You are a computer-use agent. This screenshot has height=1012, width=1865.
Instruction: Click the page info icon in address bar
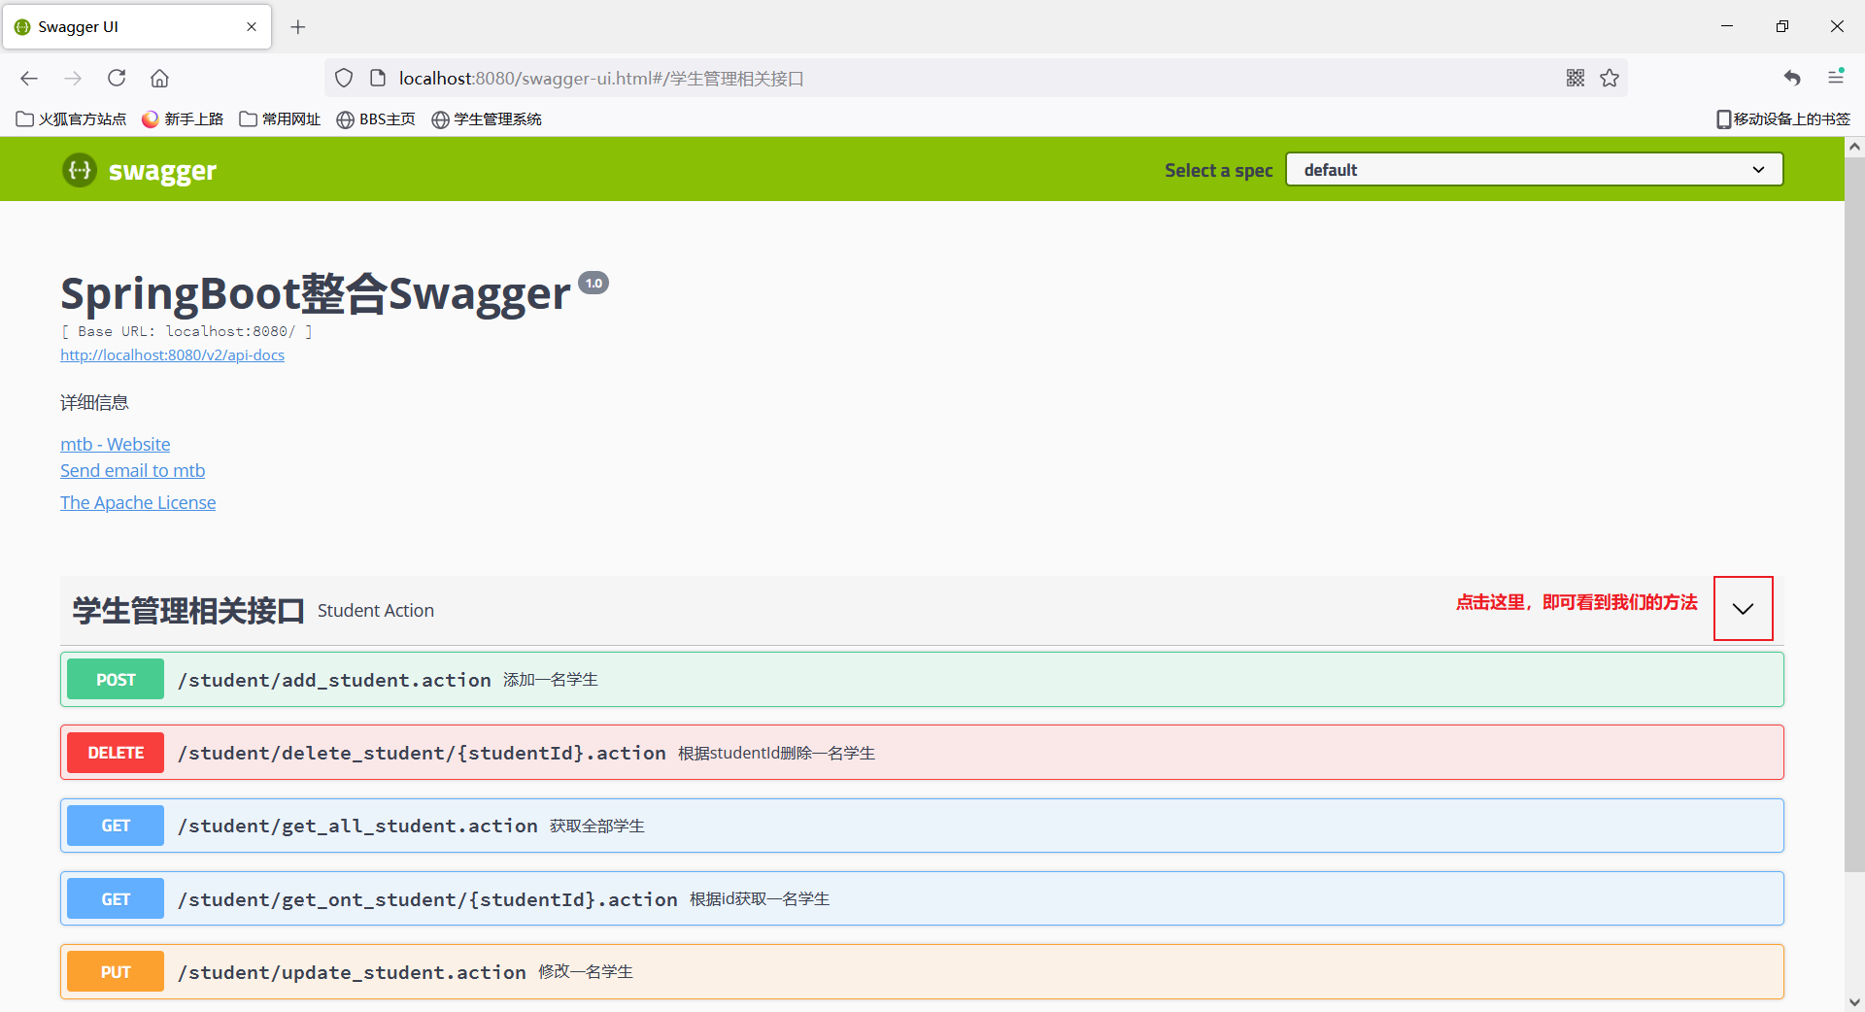point(379,79)
